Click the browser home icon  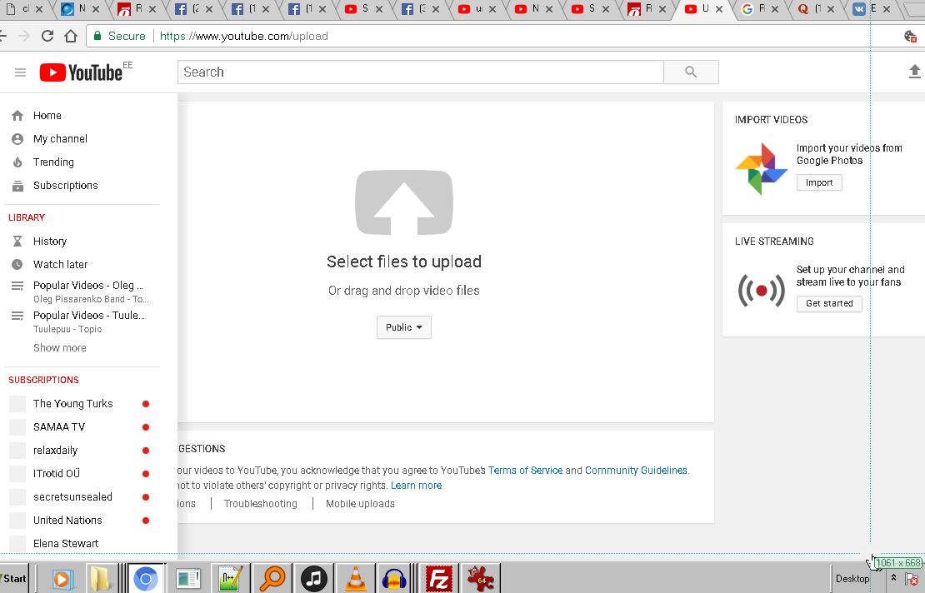pos(71,36)
